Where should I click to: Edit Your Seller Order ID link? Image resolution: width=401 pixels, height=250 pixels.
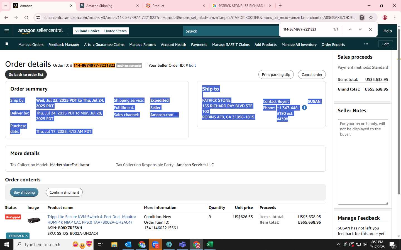coord(192,65)
